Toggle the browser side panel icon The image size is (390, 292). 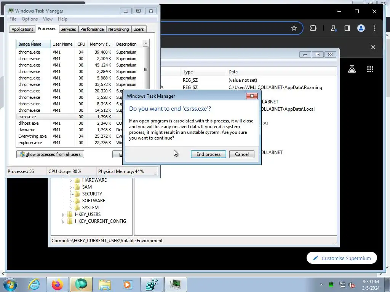(x=347, y=28)
